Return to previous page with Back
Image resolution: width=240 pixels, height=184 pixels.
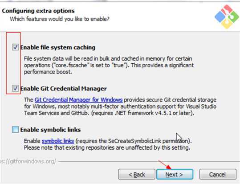[137, 174]
